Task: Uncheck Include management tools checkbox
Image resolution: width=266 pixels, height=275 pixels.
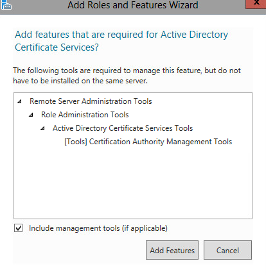Action: click(19, 228)
